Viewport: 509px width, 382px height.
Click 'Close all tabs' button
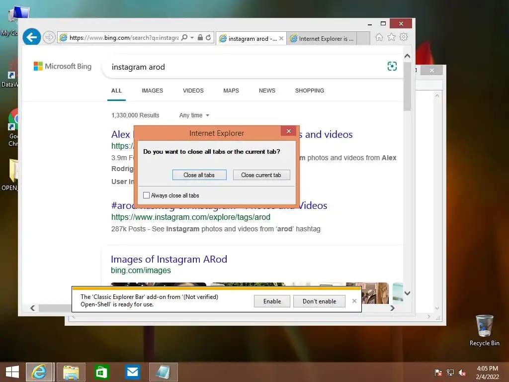(199, 175)
